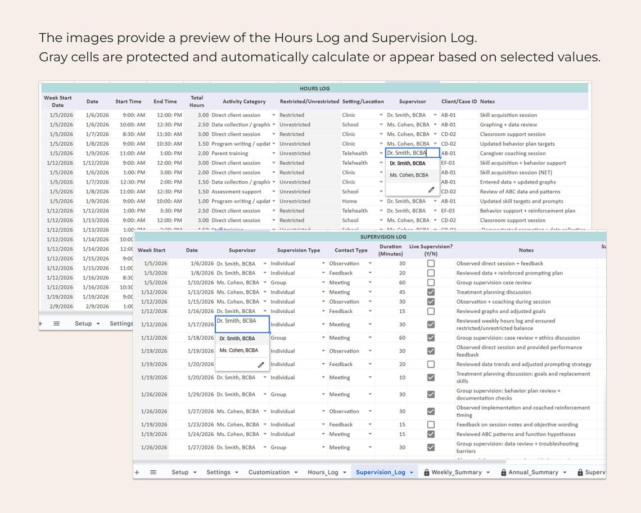Check the box for 'Reviewed graphs and adjusted goals'
This screenshot has height=513, width=641.
click(431, 311)
